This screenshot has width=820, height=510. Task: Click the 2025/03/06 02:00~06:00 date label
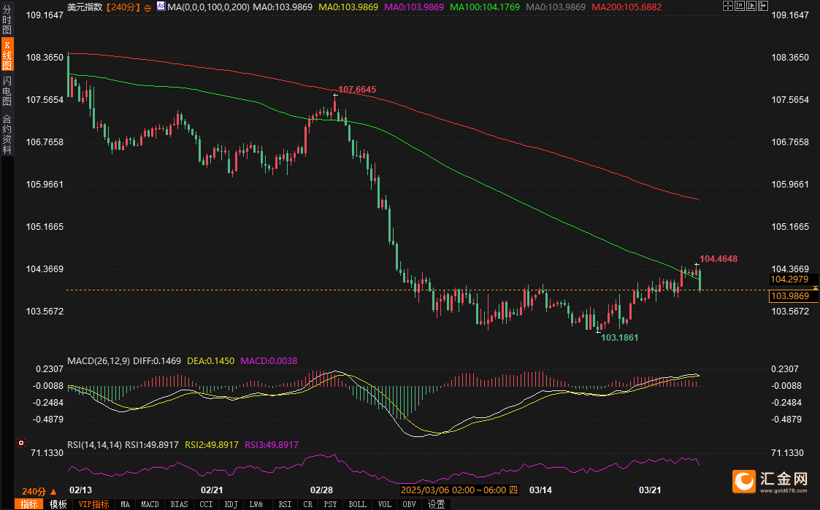tap(459, 490)
